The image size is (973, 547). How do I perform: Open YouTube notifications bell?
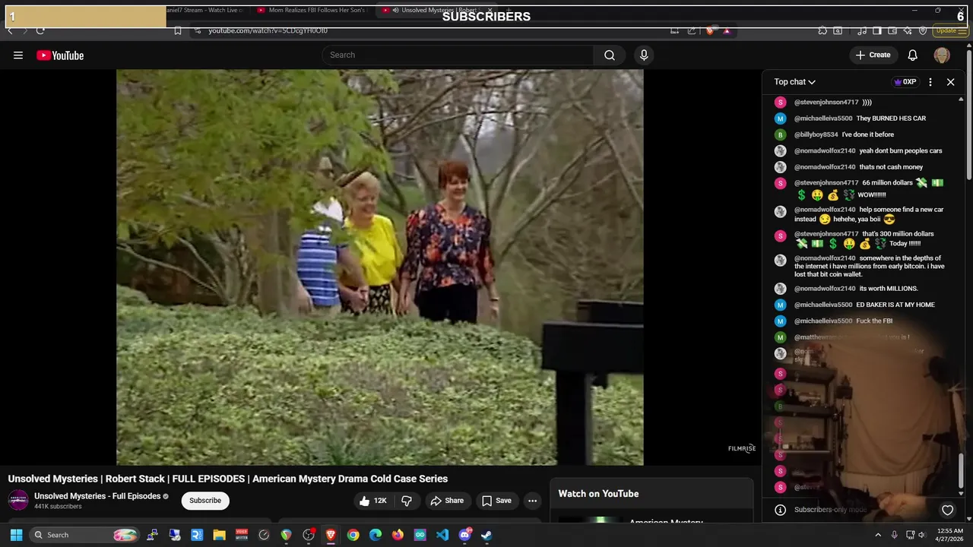point(913,55)
